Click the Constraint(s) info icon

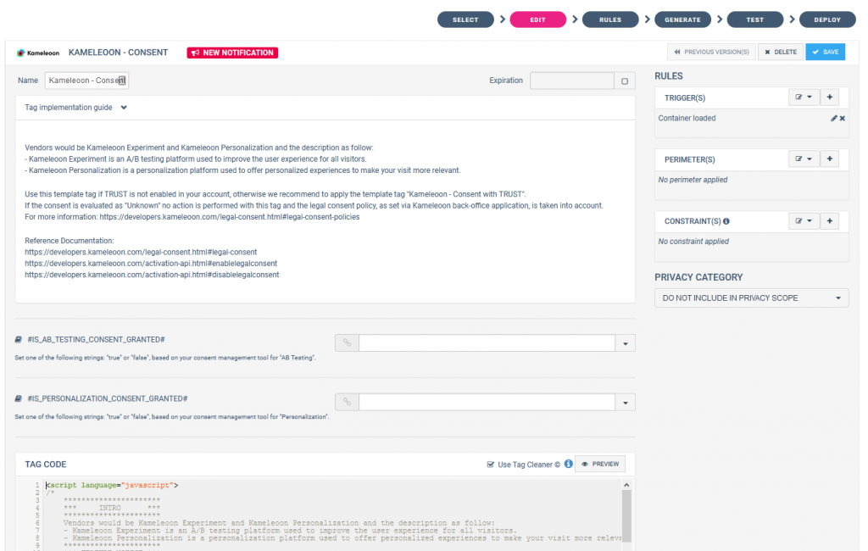pyautogui.click(x=726, y=221)
